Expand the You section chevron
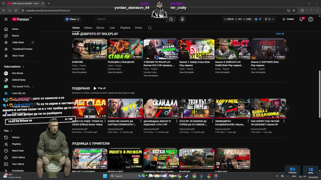 tap(11, 131)
